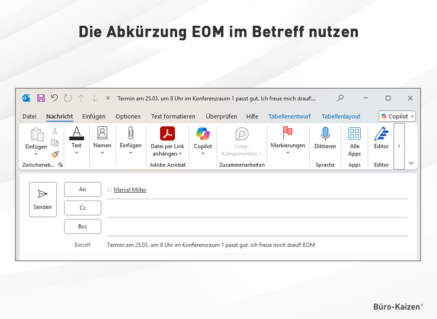Viewport: 437px width, 319px height.
Task: Select the Marcel Miller recipient
Action: [x=130, y=190]
